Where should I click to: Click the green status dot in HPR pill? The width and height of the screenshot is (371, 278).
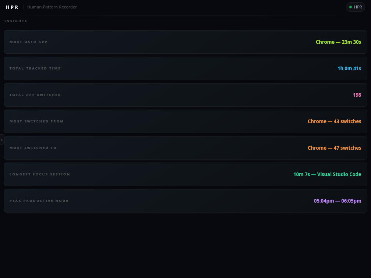point(351,7)
